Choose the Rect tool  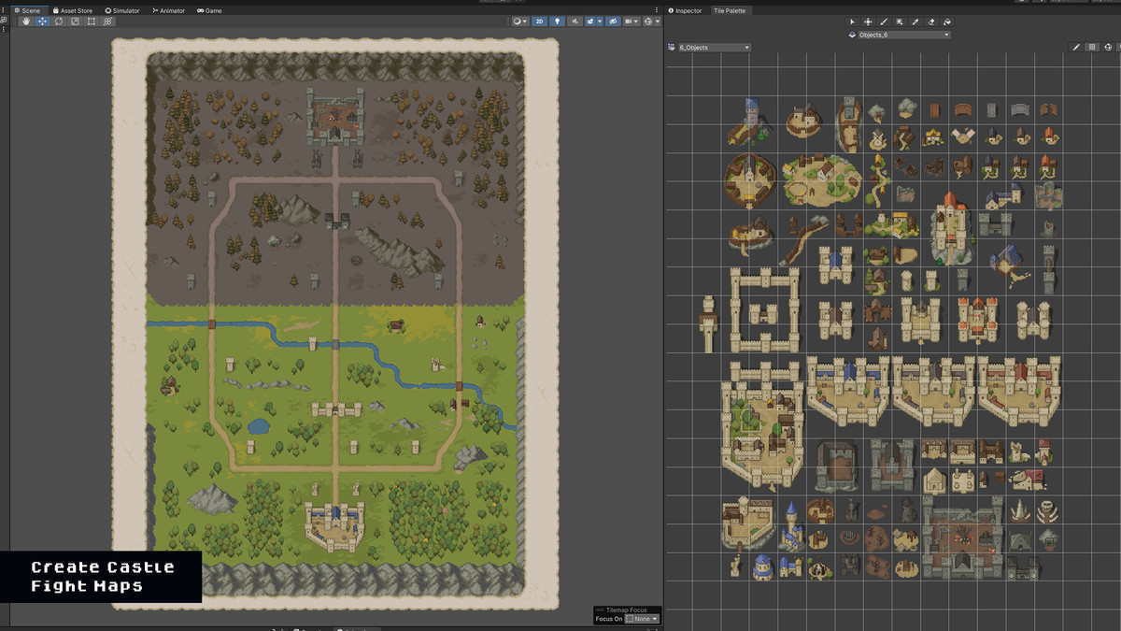pyautogui.click(x=91, y=21)
